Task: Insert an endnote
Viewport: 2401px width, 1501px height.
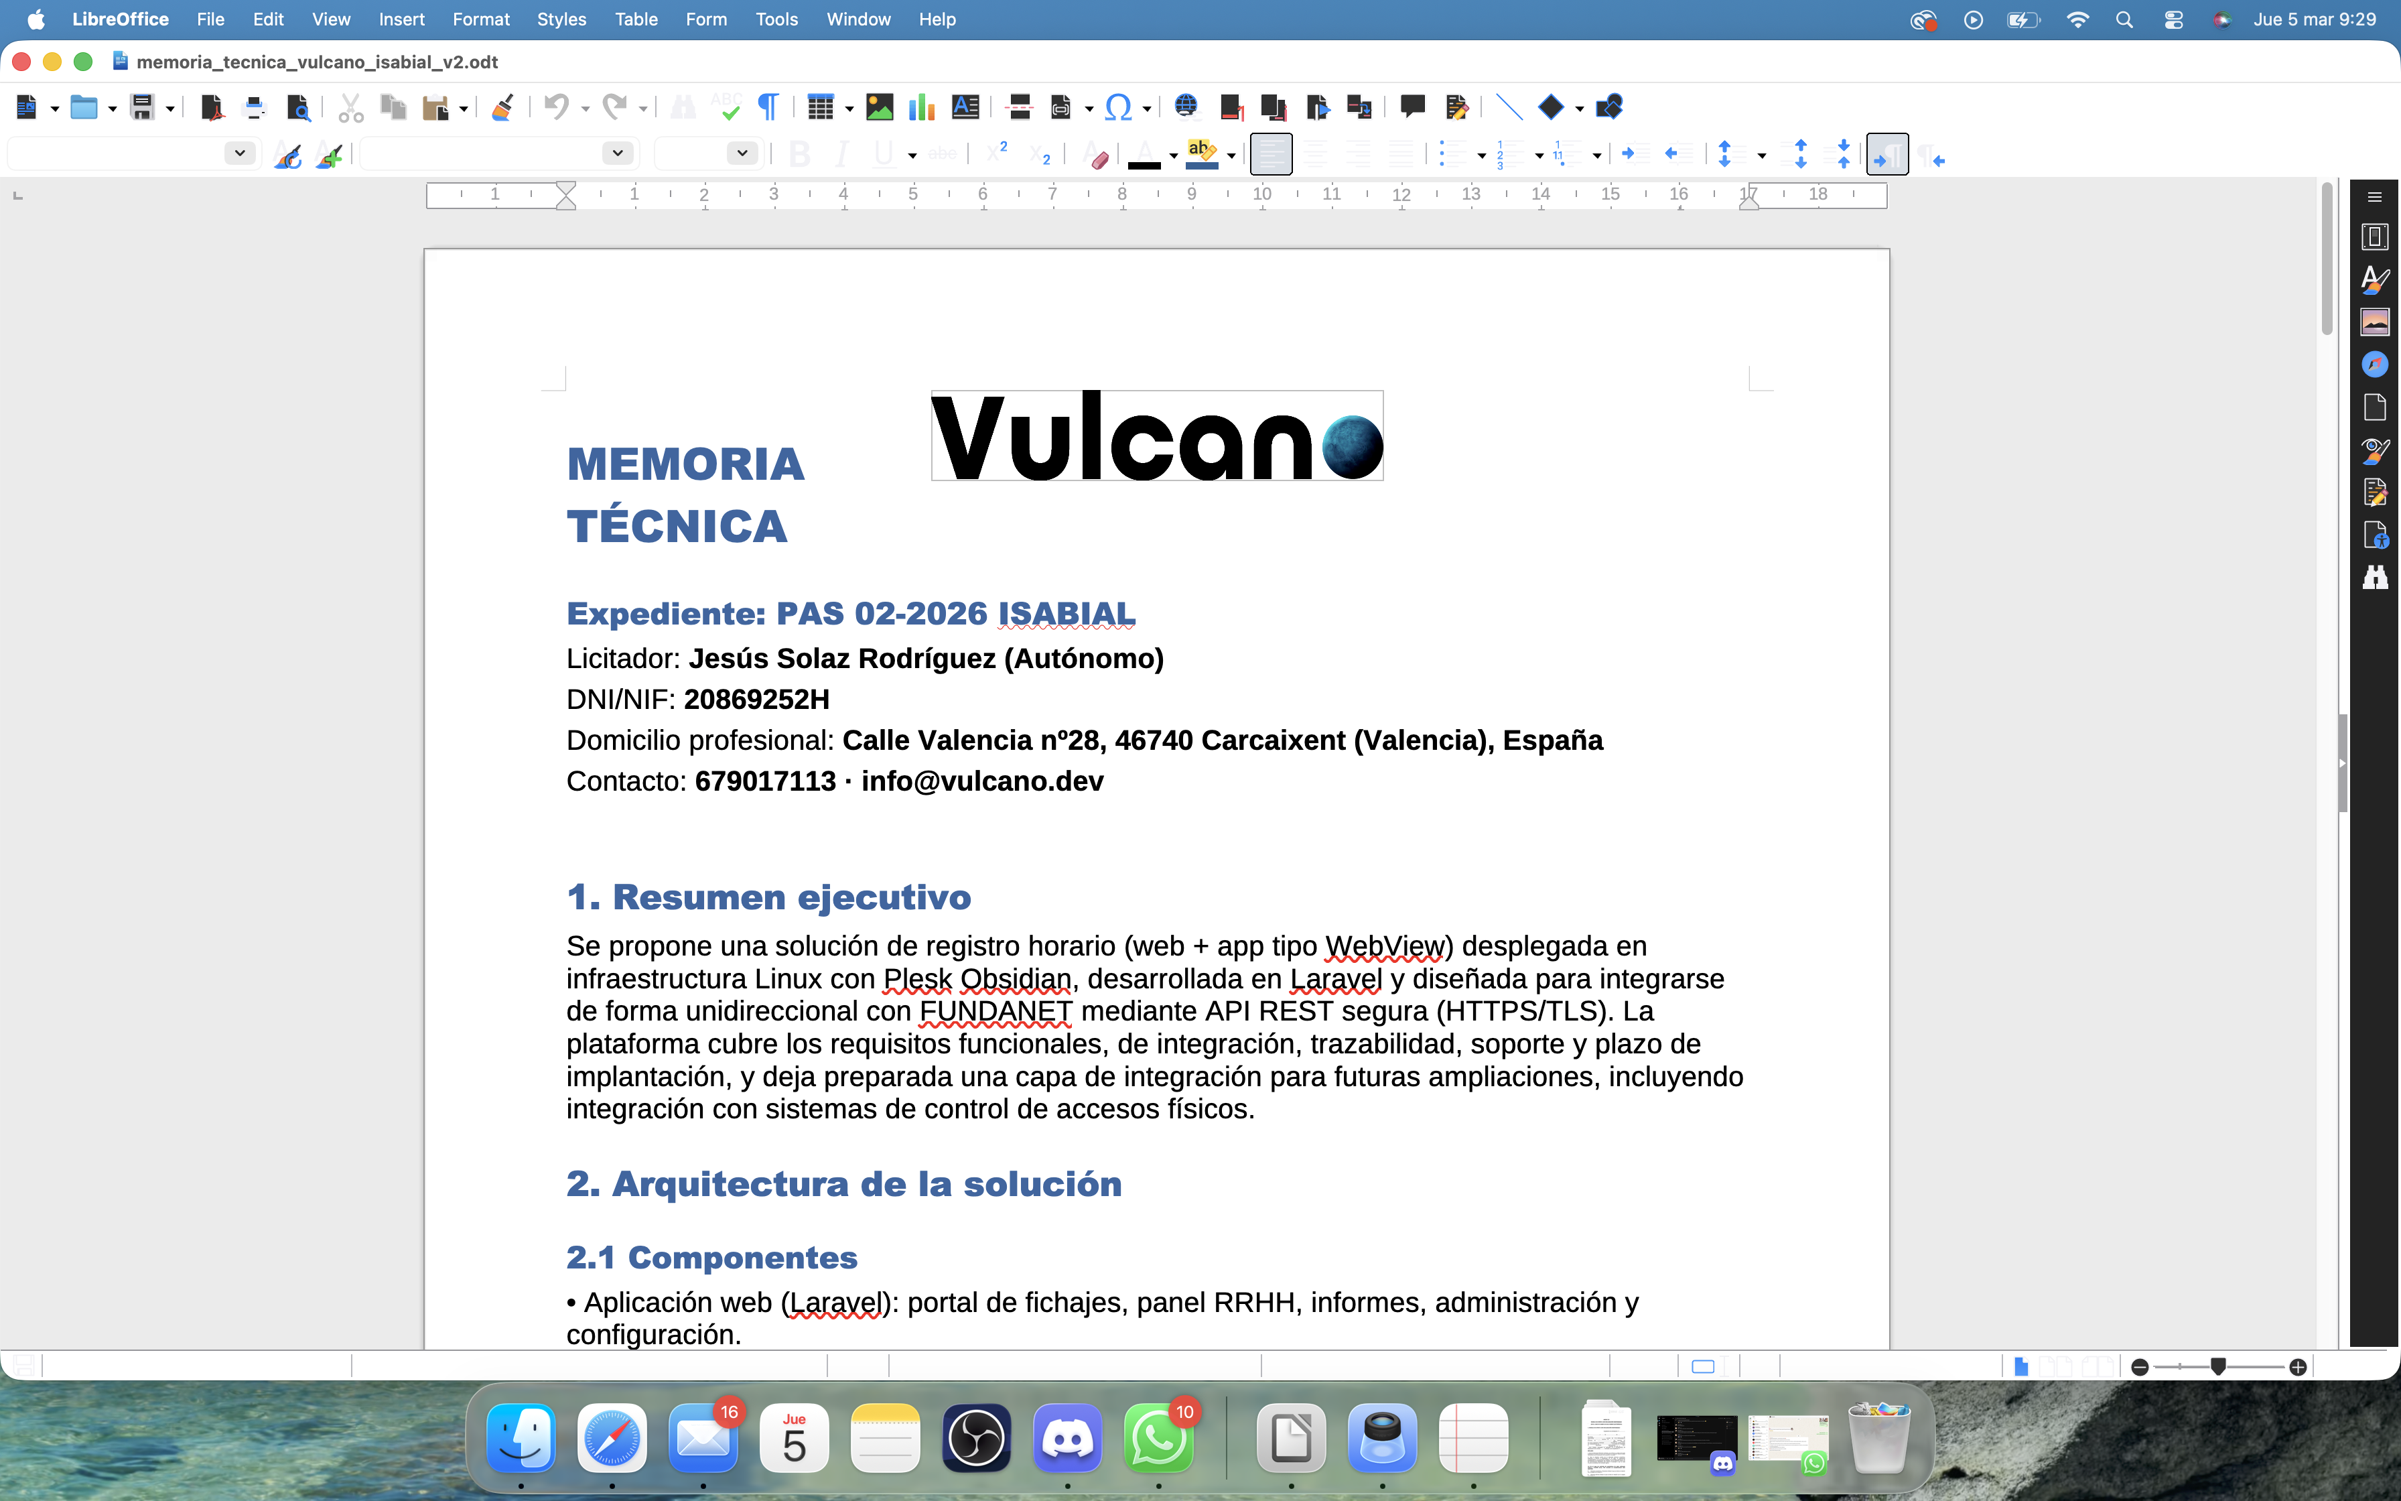Action: pos(1274,107)
